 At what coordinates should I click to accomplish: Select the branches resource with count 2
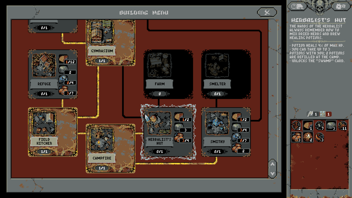click(x=296, y=125)
